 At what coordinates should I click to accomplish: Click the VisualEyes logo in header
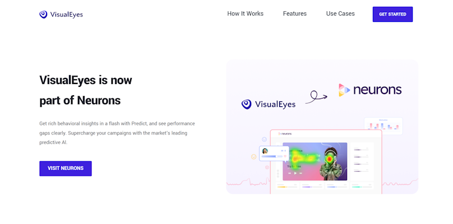point(61,15)
